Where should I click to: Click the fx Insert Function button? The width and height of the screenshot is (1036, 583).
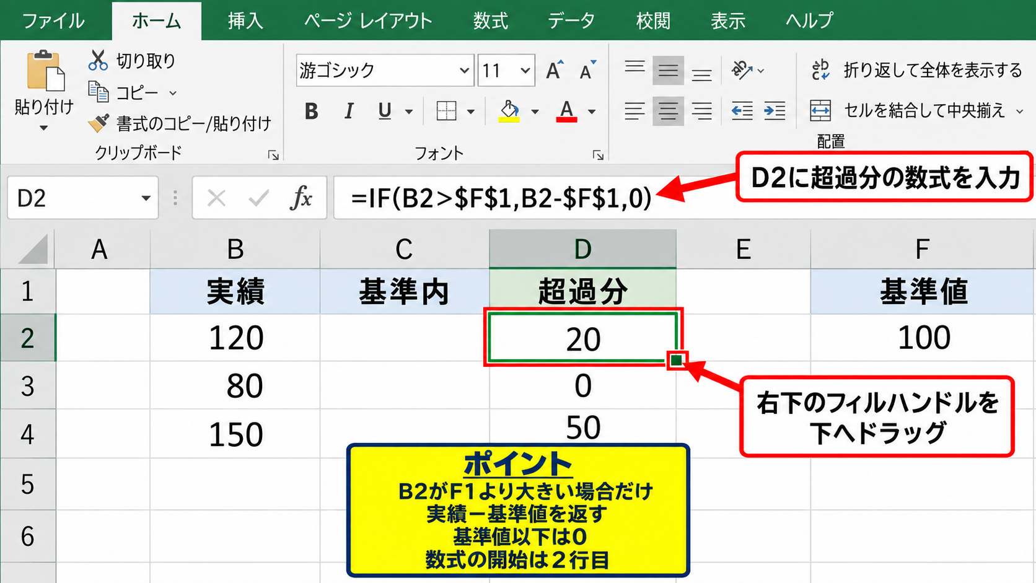pos(302,198)
